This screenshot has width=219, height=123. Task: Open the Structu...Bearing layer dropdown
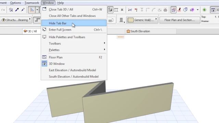pos(16,20)
